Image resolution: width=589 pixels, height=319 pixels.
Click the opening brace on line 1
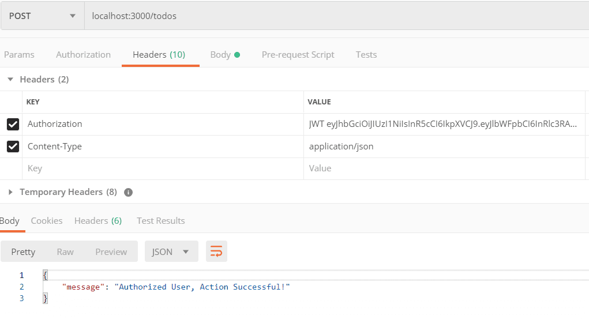point(45,275)
